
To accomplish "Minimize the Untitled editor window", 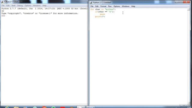I will [x=177, y=2].
